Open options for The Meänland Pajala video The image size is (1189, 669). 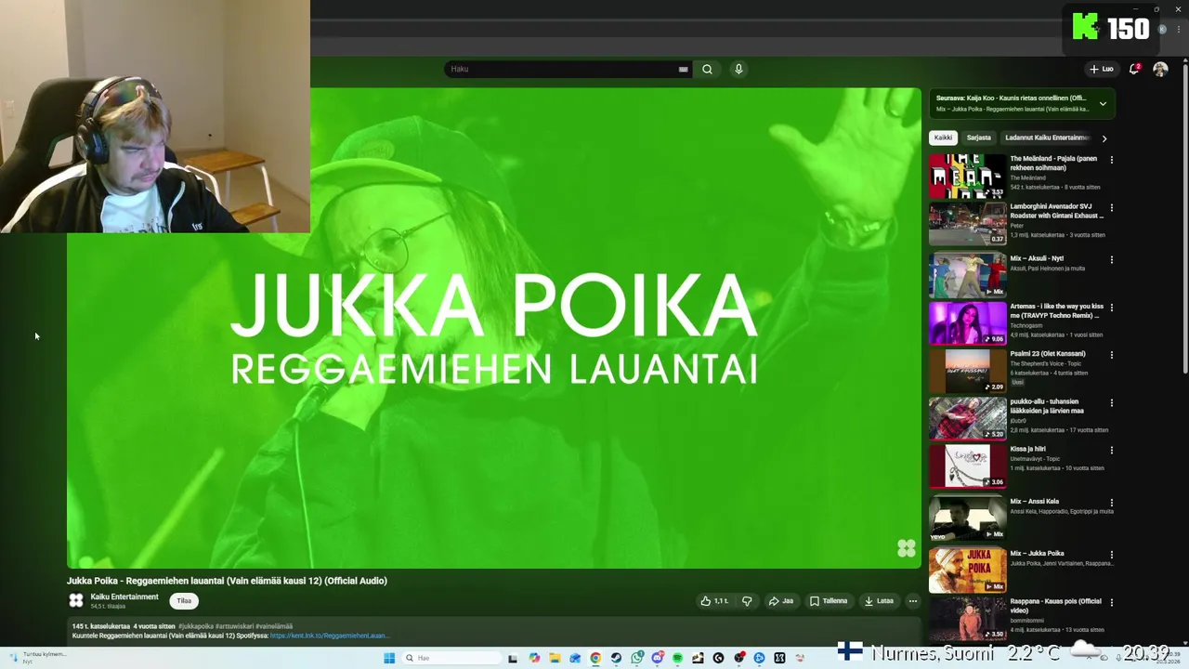1111,160
